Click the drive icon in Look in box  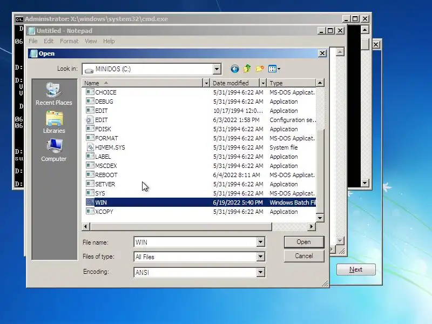pyautogui.click(x=89, y=70)
